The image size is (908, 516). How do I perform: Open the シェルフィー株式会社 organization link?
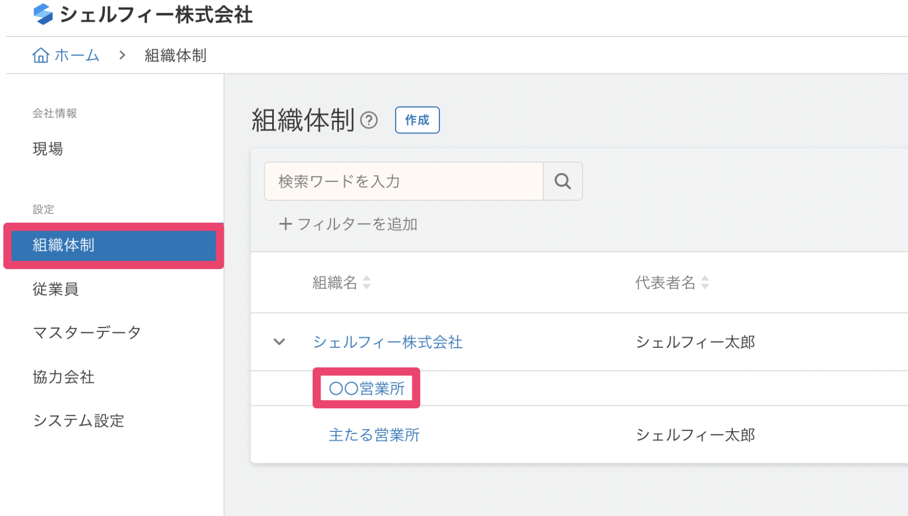[x=387, y=342]
